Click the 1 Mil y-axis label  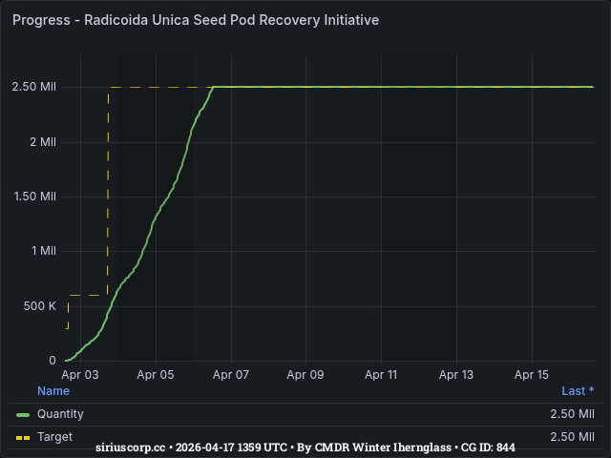pos(44,251)
